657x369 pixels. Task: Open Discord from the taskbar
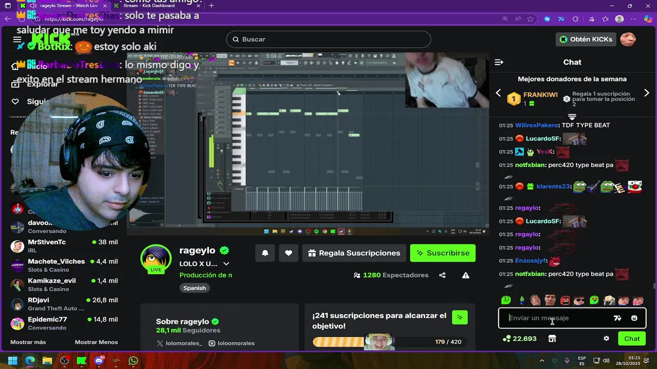(99, 360)
